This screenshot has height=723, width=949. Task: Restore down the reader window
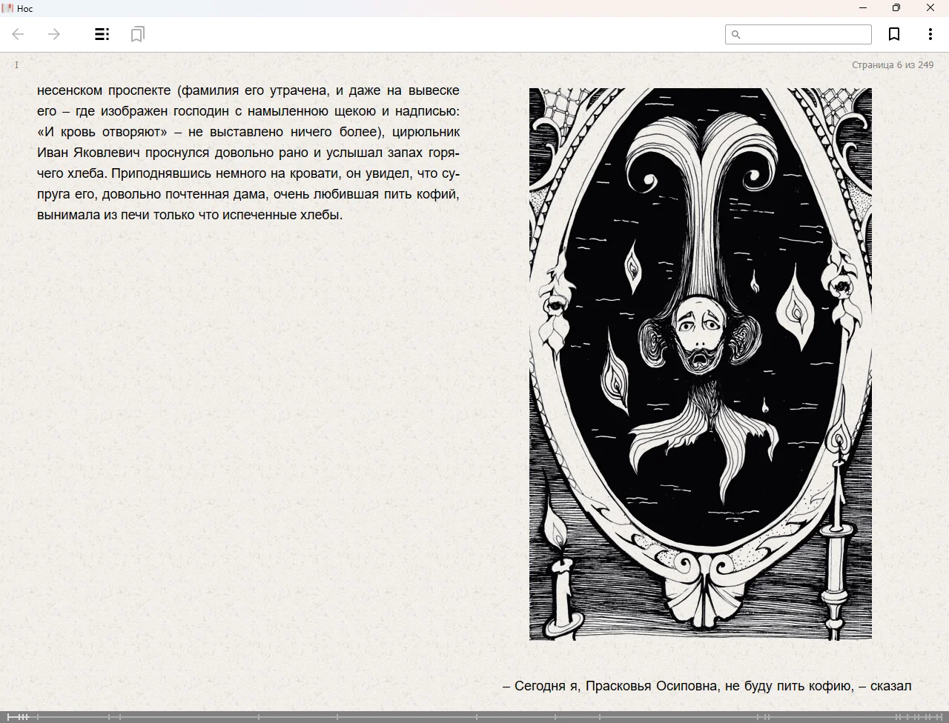point(896,8)
